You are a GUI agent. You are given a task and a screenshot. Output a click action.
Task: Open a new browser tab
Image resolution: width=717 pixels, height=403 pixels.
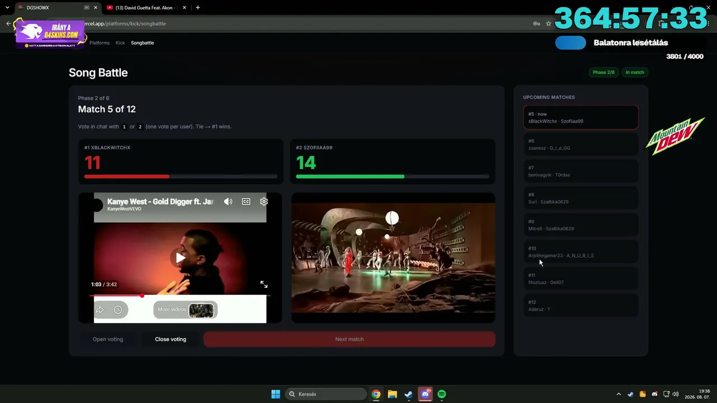pos(198,8)
